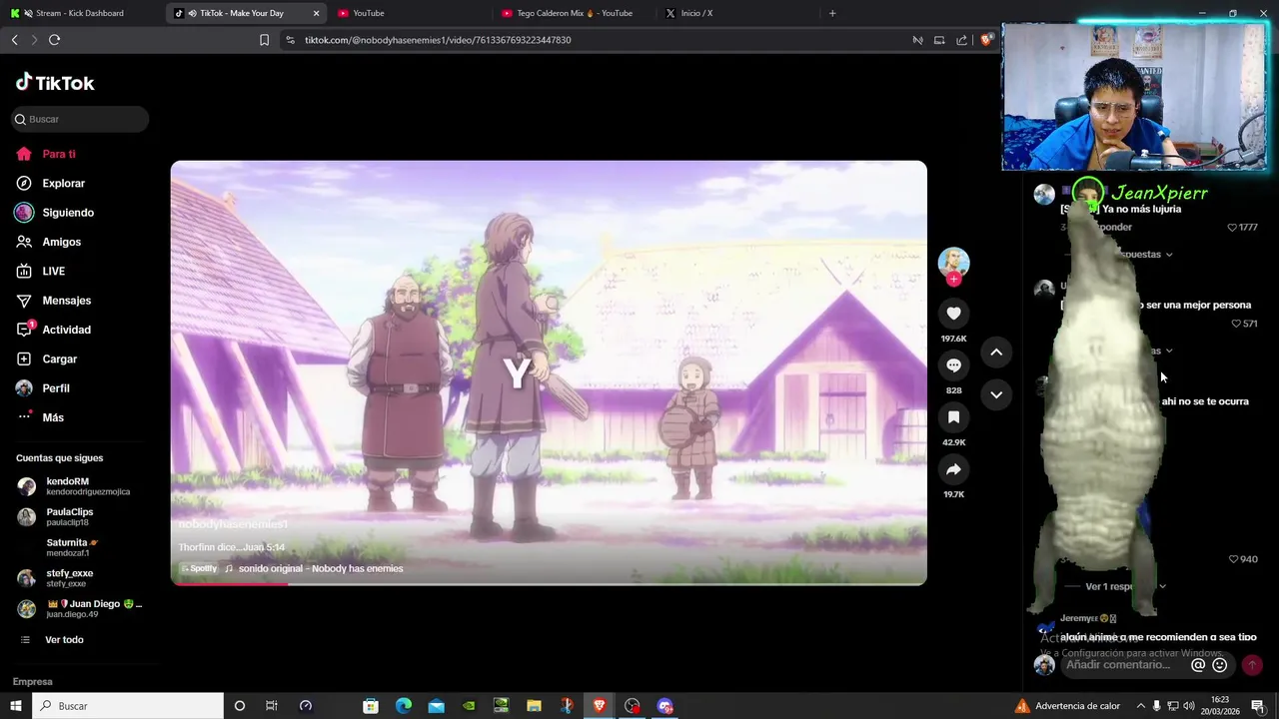Viewport: 1279px width, 719px height.
Task: Save video with the bookmark icon
Action: (x=953, y=417)
